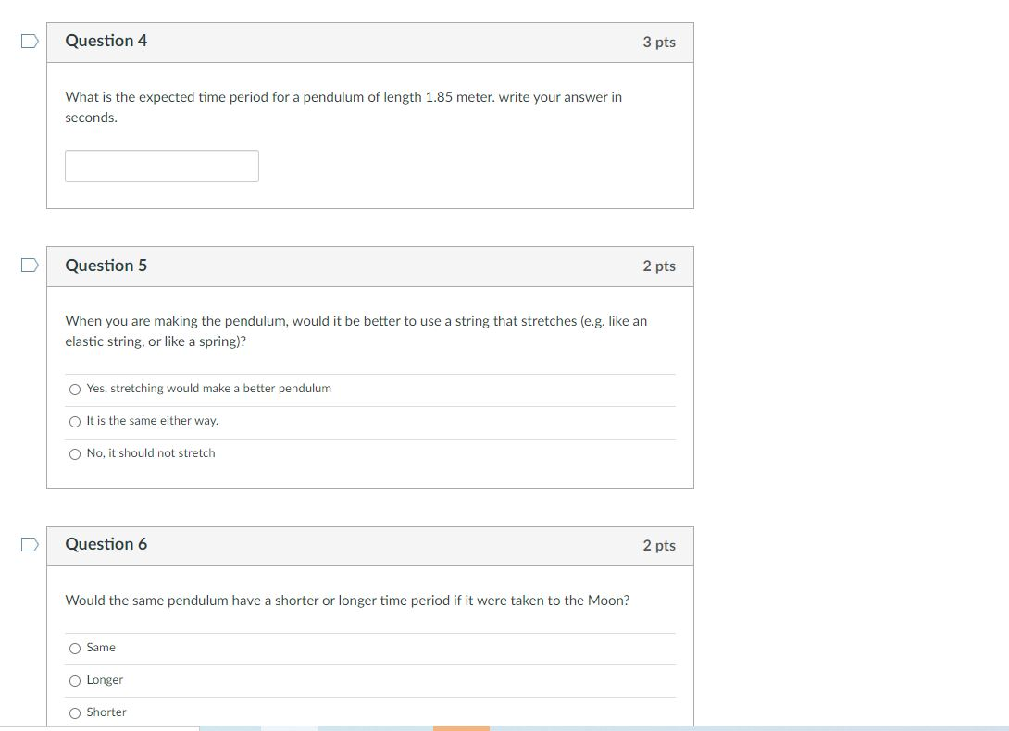Flag Question 6 for review
The width and height of the screenshot is (1009, 731).
coord(30,544)
